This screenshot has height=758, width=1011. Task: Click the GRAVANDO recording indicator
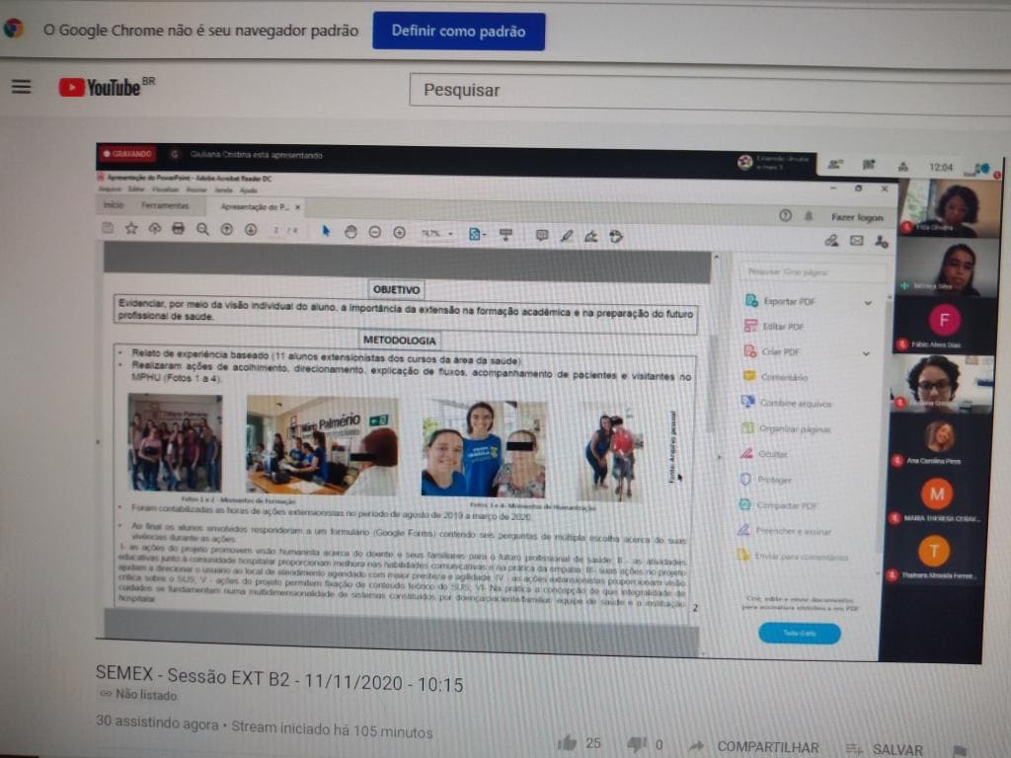pyautogui.click(x=127, y=154)
